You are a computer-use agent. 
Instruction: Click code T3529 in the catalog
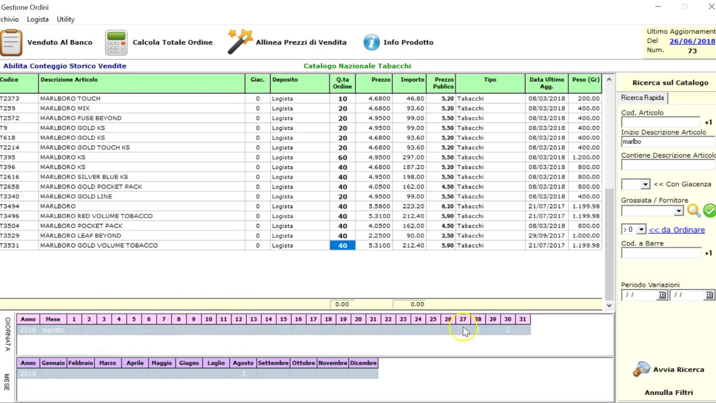(10, 236)
